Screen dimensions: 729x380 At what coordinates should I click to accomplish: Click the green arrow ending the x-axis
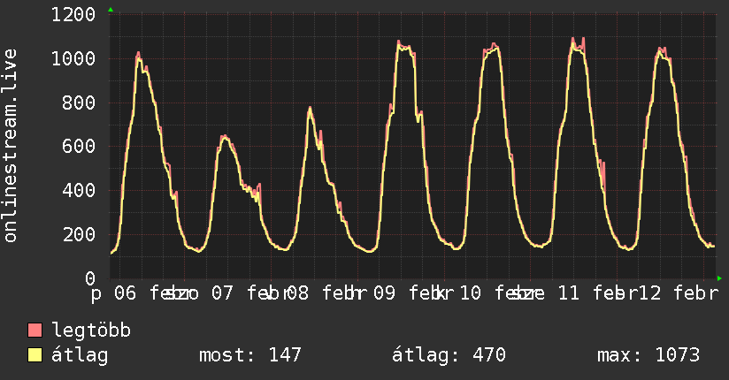coord(719,278)
